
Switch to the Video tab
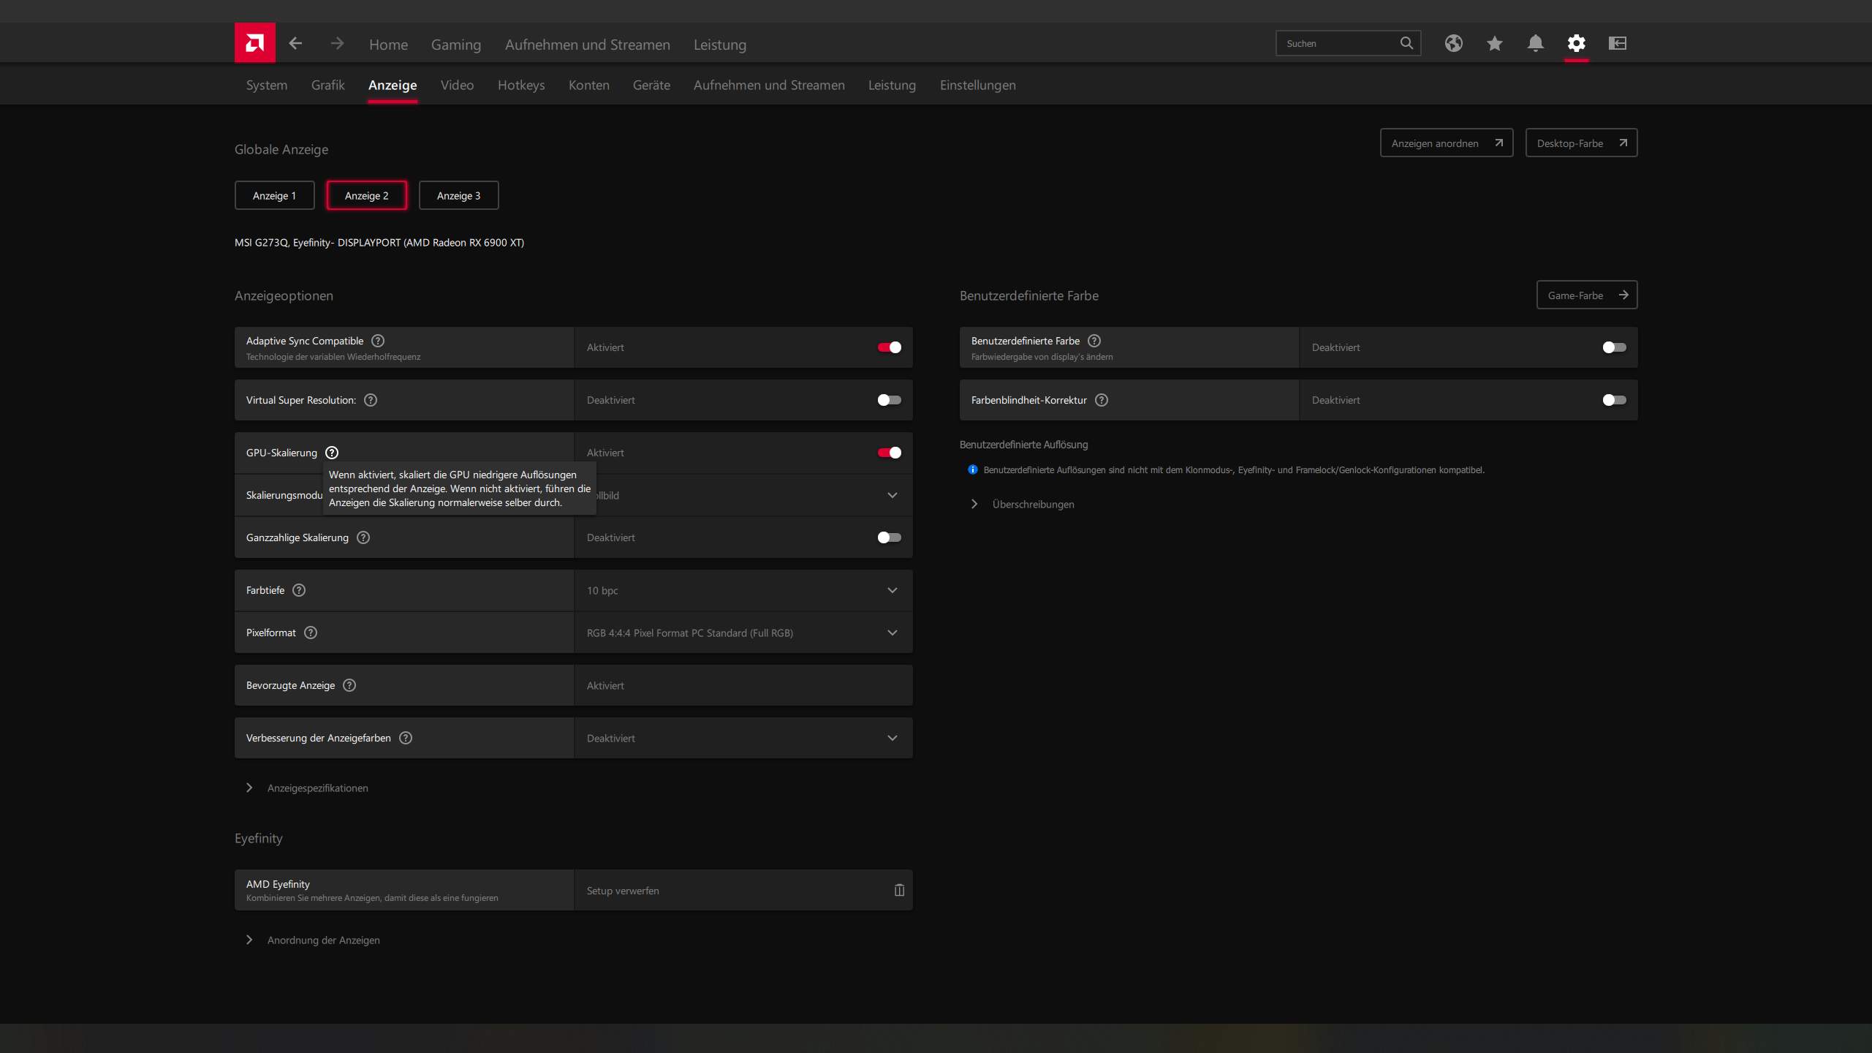click(x=457, y=85)
